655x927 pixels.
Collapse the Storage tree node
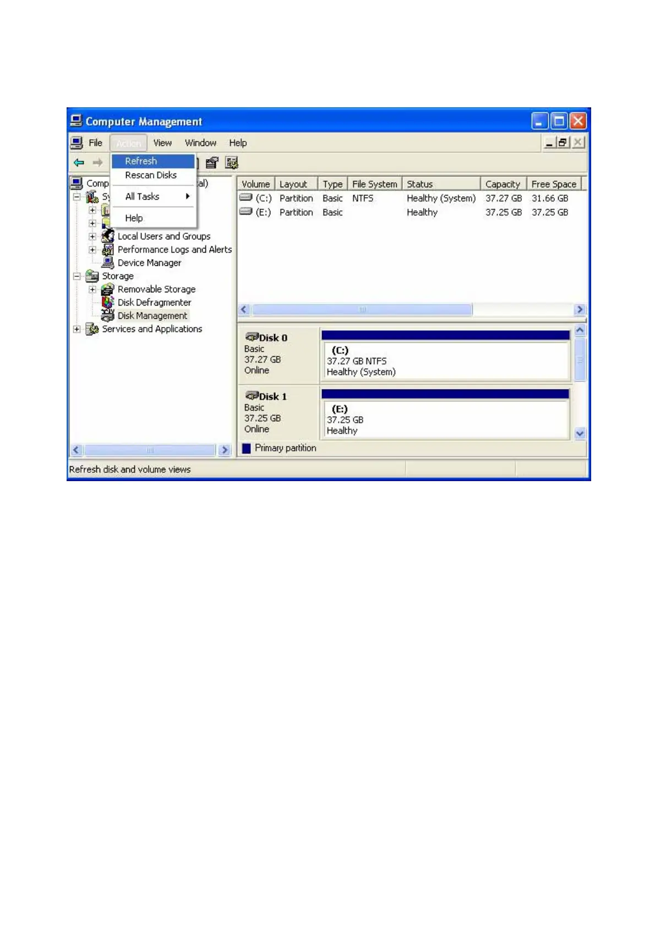click(77, 276)
